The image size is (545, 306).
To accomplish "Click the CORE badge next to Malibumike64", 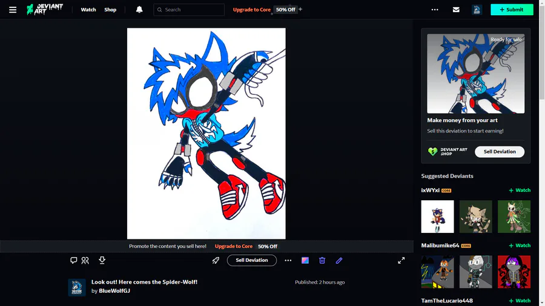I will point(466,246).
